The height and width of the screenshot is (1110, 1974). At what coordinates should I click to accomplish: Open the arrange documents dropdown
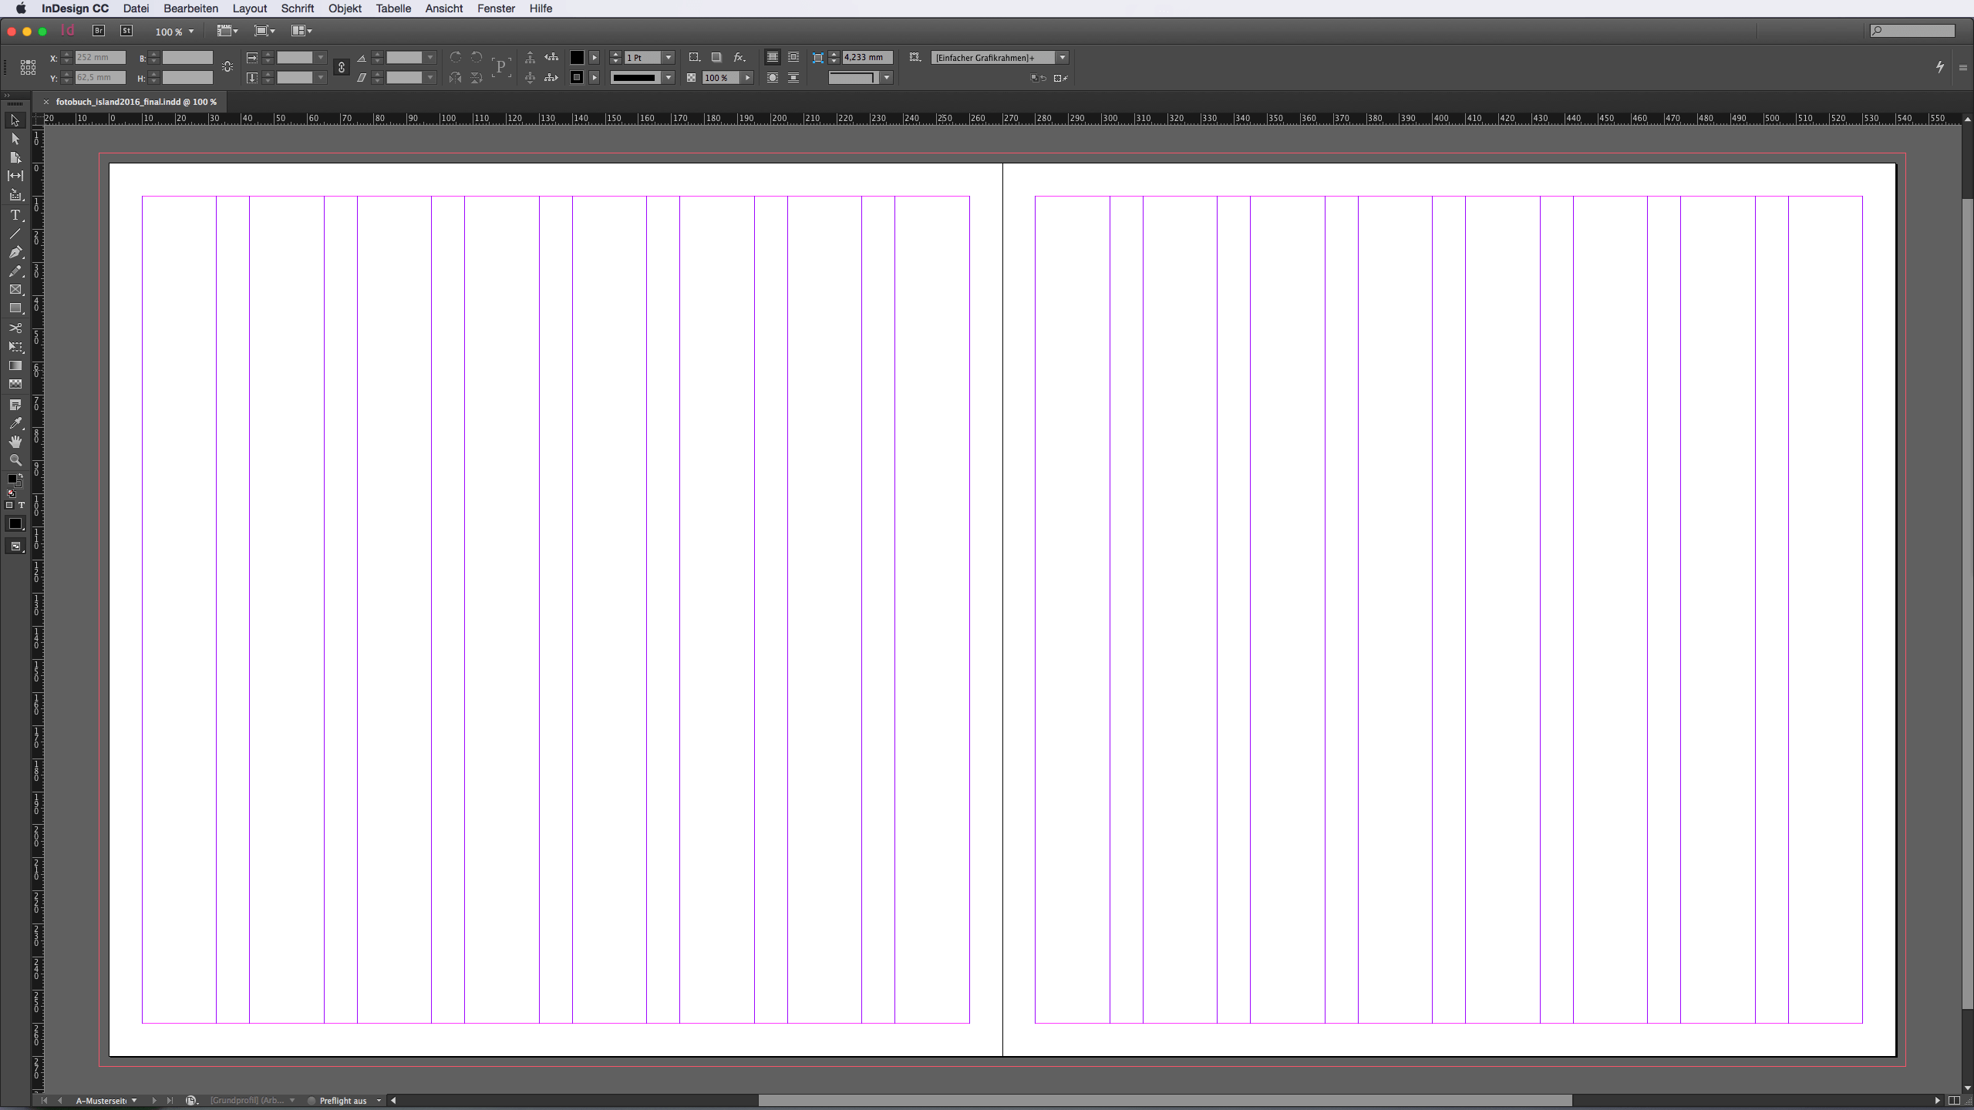301,31
